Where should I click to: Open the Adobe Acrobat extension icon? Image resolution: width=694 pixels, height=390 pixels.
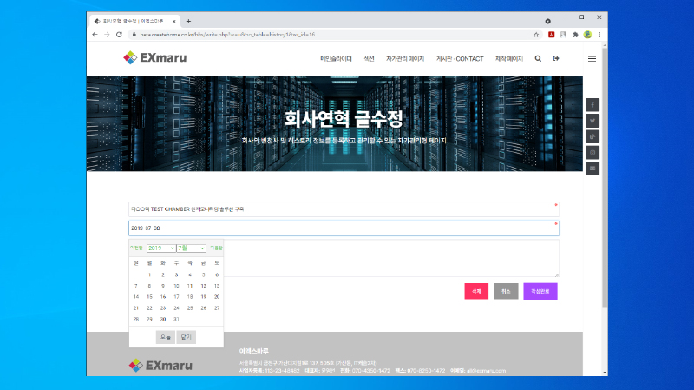pyautogui.click(x=551, y=35)
